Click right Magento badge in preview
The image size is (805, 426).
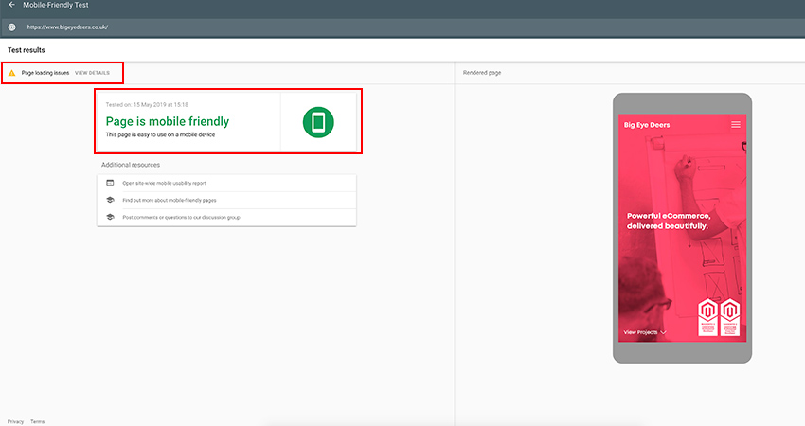coord(729,317)
